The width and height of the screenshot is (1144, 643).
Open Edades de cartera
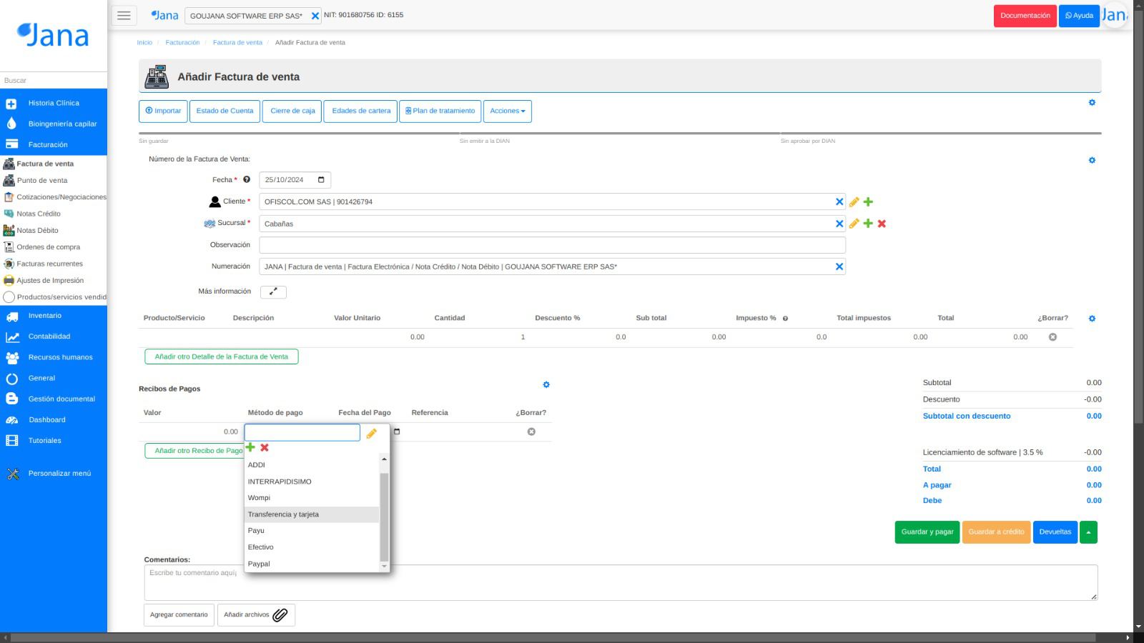361,111
